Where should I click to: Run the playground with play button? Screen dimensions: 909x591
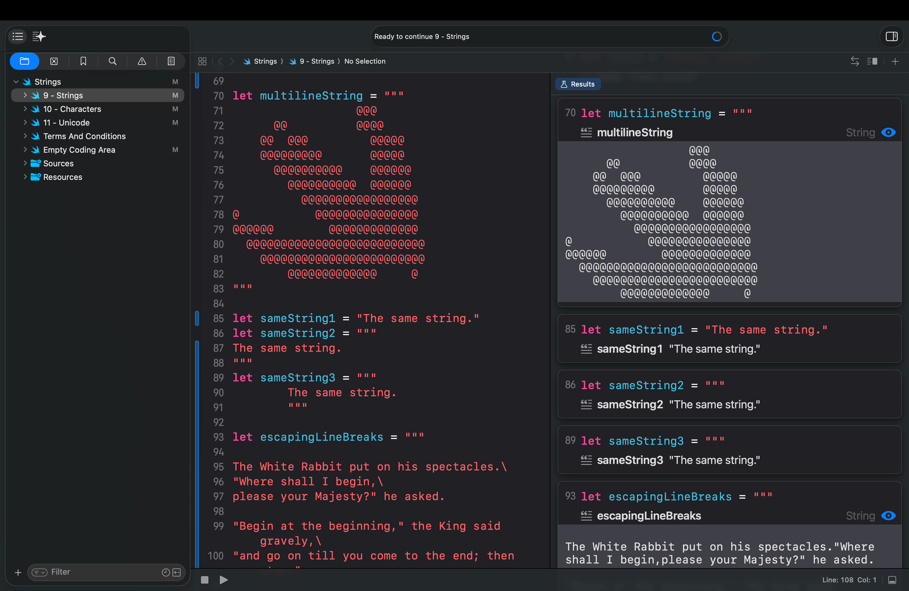pos(224,580)
